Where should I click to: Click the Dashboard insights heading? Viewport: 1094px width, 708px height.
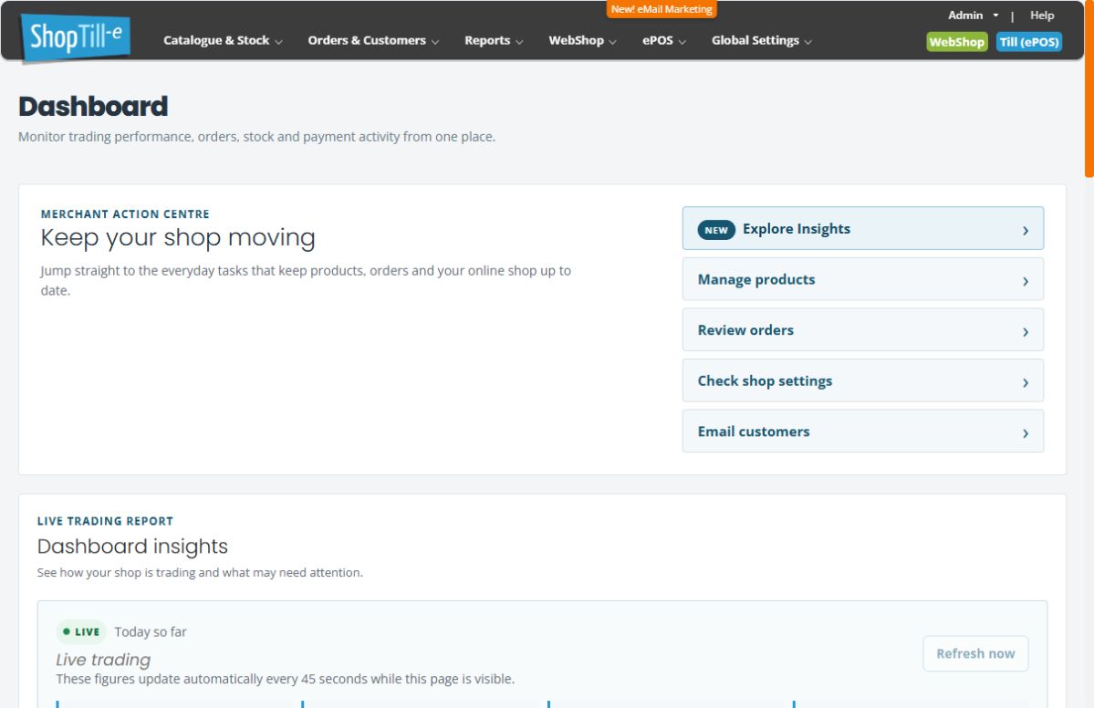(132, 547)
